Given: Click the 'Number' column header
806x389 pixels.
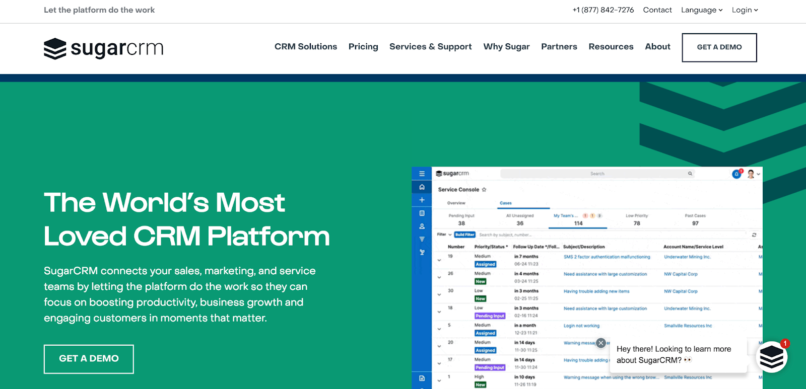Looking at the screenshot, I should 456,247.
